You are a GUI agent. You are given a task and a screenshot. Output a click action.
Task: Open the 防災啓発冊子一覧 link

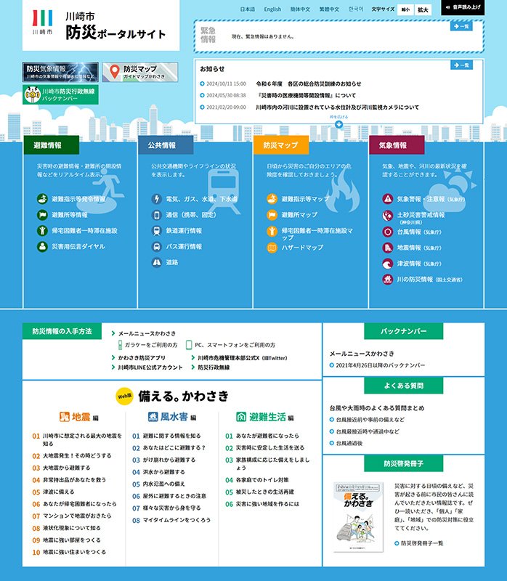click(422, 543)
